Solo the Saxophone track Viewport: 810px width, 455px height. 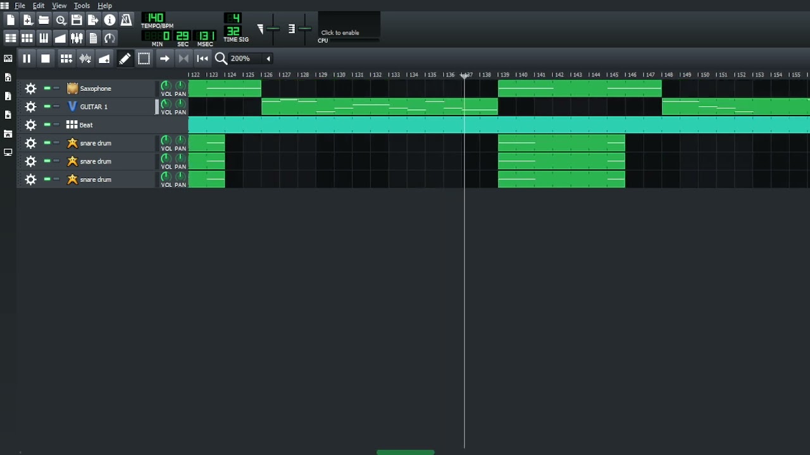[x=56, y=88]
